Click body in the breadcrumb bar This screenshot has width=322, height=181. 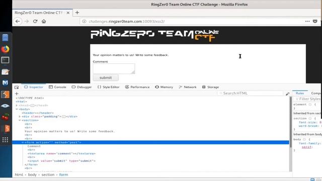pos(32,174)
